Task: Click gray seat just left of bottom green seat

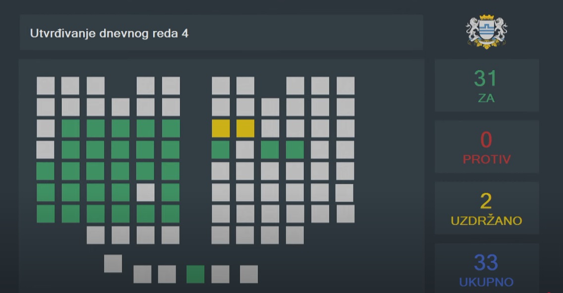Action: coord(167,274)
